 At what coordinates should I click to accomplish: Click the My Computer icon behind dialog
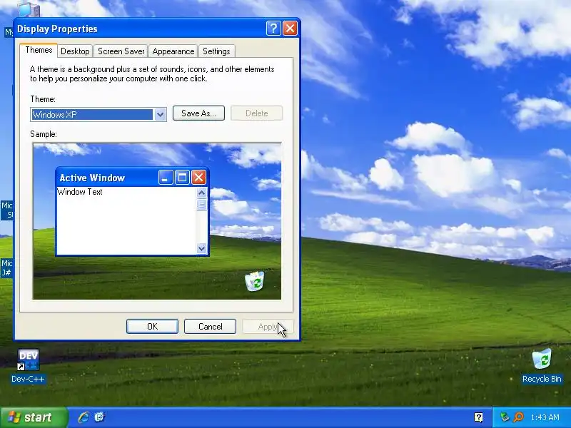click(x=28, y=9)
